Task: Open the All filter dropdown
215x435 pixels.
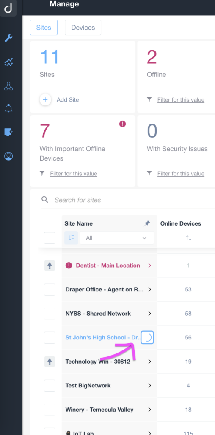Action: 117,238
